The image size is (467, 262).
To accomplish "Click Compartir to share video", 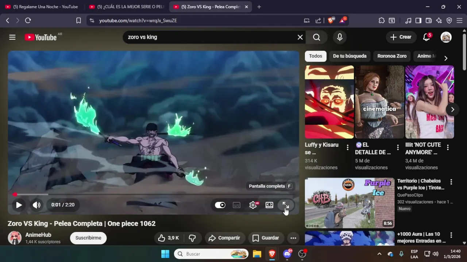I will click(x=224, y=238).
